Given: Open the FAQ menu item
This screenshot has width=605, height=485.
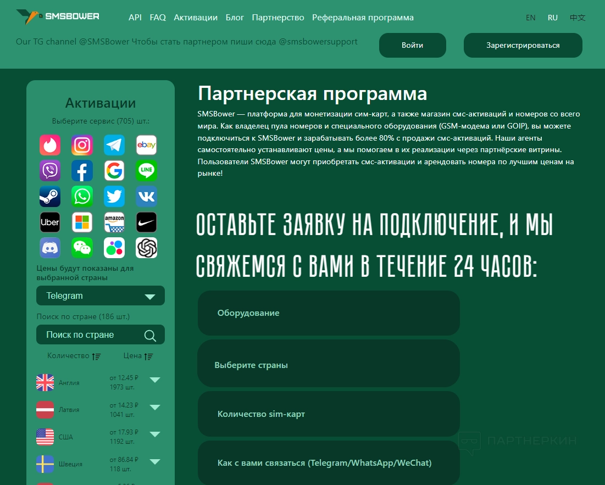Looking at the screenshot, I should (x=158, y=18).
